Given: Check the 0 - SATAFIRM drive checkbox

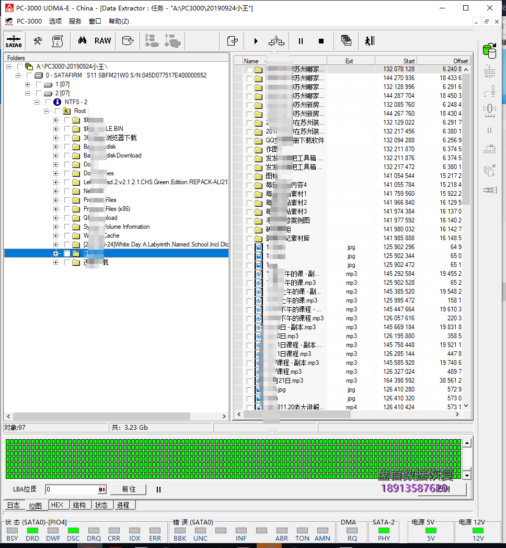Looking at the screenshot, I should pos(29,75).
